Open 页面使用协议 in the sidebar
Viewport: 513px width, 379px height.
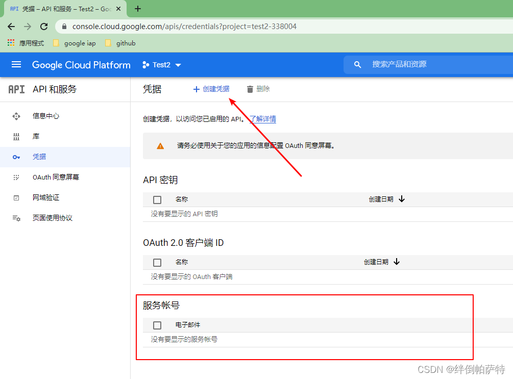click(x=65, y=218)
